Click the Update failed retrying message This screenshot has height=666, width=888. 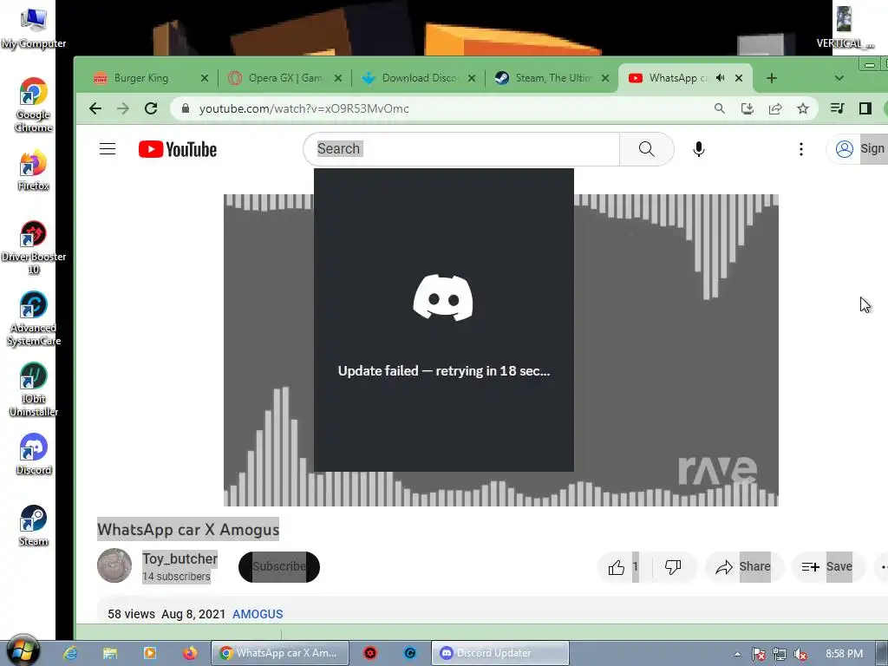443,371
